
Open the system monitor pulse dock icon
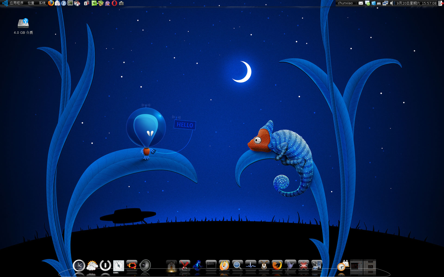coord(251,265)
